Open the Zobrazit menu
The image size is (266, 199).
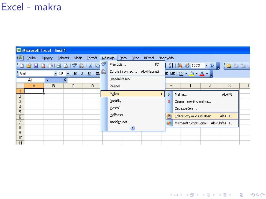63,58
